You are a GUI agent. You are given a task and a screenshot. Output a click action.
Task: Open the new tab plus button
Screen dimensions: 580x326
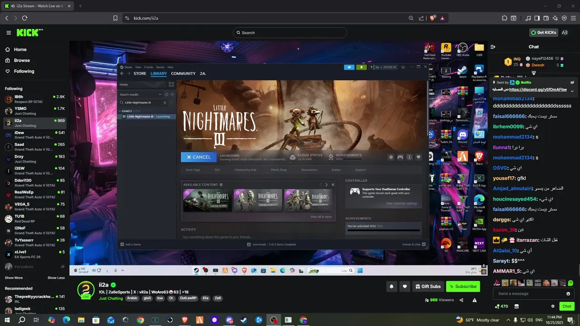click(80, 6)
